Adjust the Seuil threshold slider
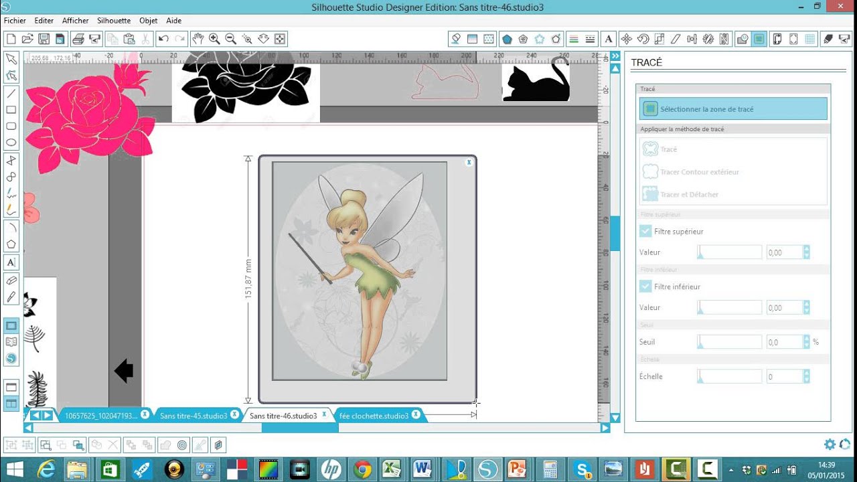Image resolution: width=857 pixels, height=482 pixels. point(729,342)
